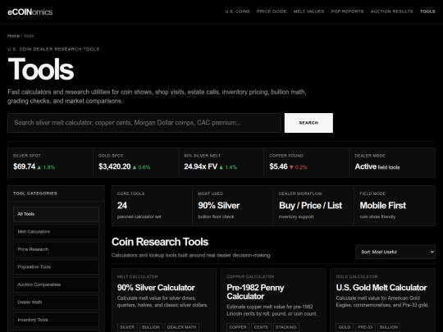Open the 90% Silver Calculator card title
Image resolution: width=443 pixels, height=332 pixels.
[156, 288]
